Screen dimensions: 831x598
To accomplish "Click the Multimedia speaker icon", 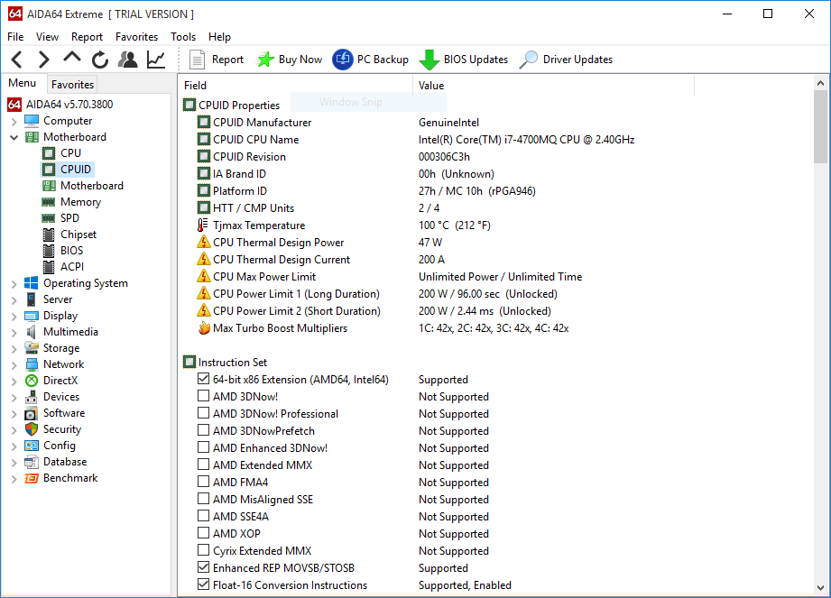I will point(32,332).
